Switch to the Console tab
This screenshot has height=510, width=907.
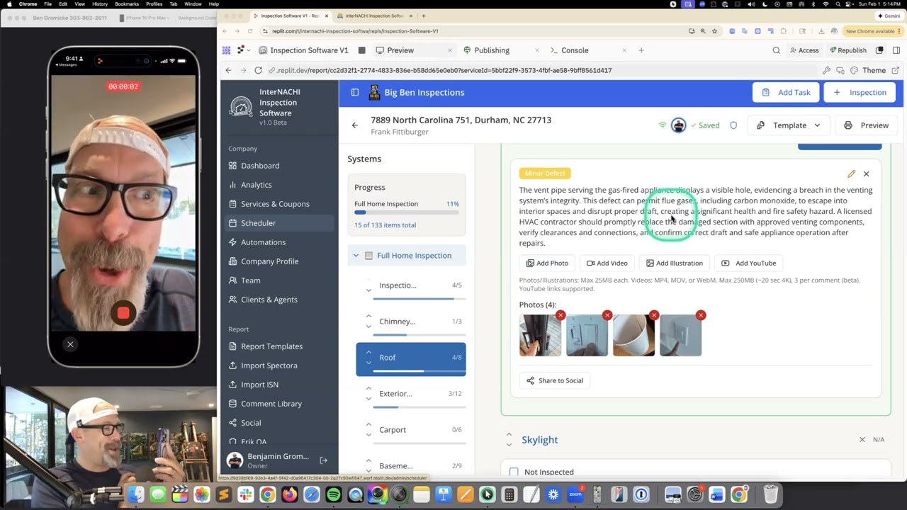click(x=574, y=50)
